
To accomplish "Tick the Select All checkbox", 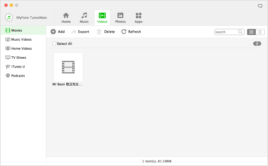I will coord(54,44).
